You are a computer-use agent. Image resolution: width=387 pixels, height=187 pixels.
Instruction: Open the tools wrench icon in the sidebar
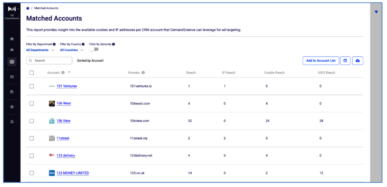(11, 122)
